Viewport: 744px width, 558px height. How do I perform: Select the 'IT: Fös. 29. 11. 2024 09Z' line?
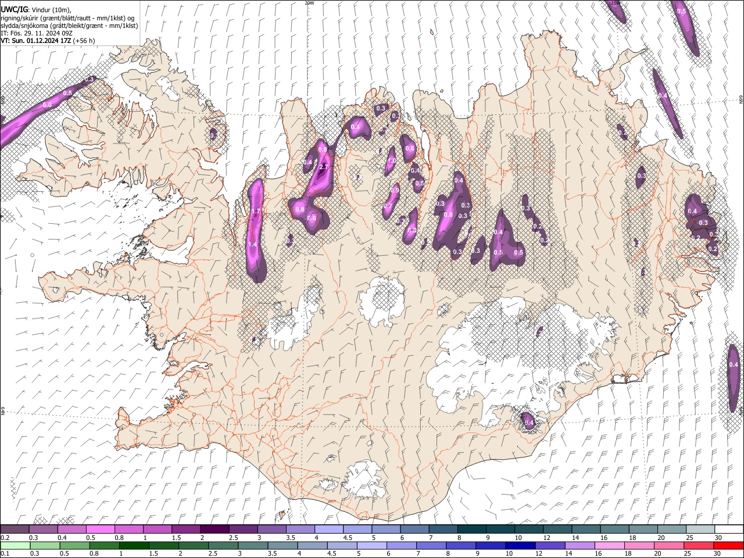[x=37, y=33]
